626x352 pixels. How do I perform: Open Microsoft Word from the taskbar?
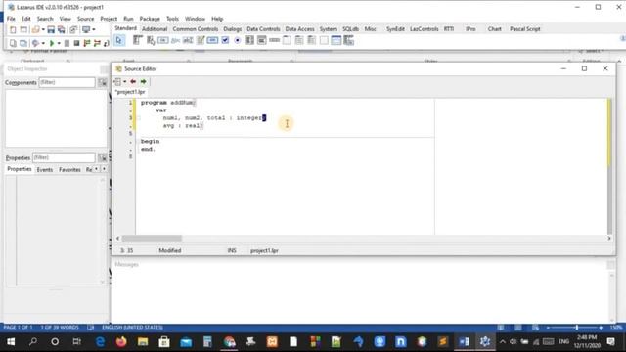(x=464, y=341)
